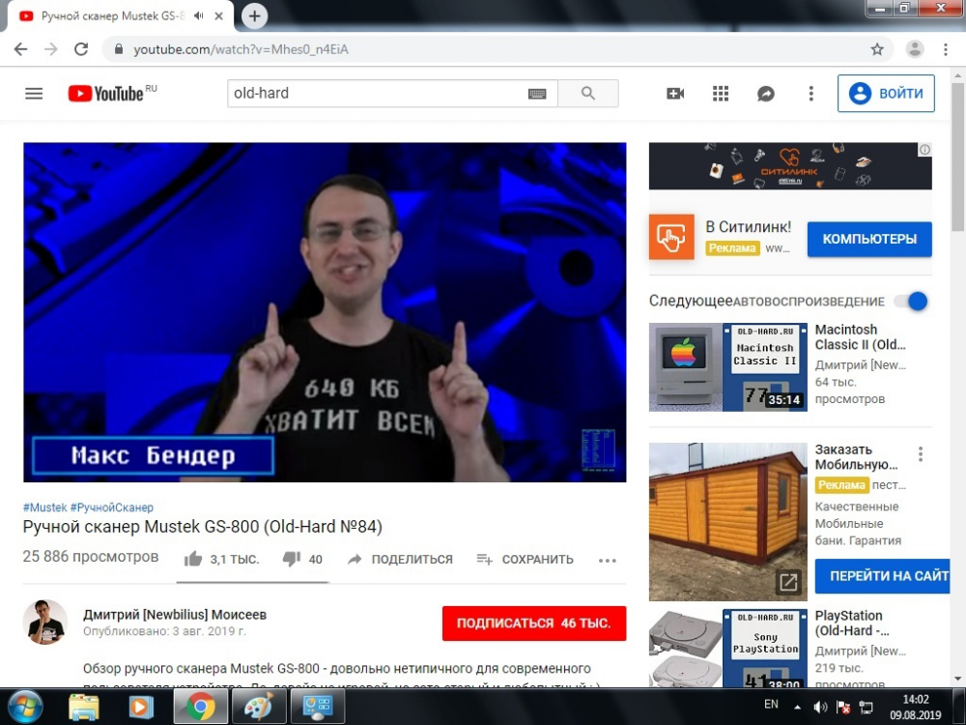
Task: Open the on-screen keyboard in search box
Action: pyautogui.click(x=537, y=94)
